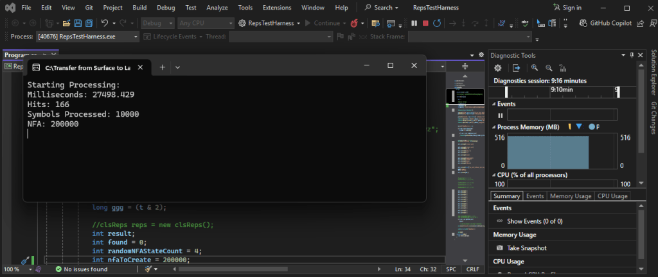Screen dimensions: 658x277
Task: Collapse the CPU (% of all processors) graph
Action: tap(493, 174)
